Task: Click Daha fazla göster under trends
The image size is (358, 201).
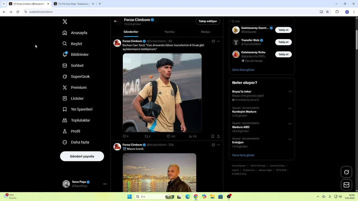Action: pos(243,155)
